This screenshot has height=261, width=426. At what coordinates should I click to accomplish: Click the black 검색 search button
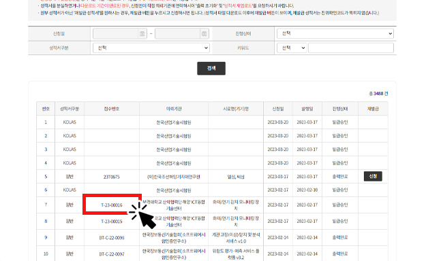(x=211, y=68)
